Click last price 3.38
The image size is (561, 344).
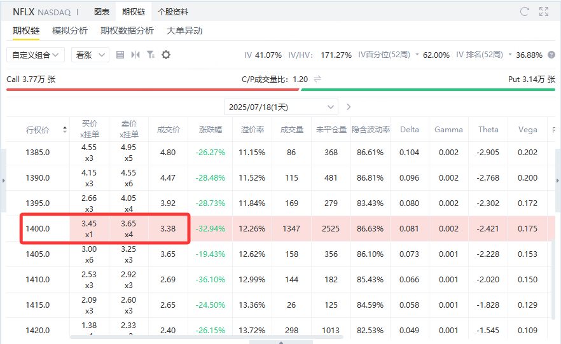(x=168, y=228)
